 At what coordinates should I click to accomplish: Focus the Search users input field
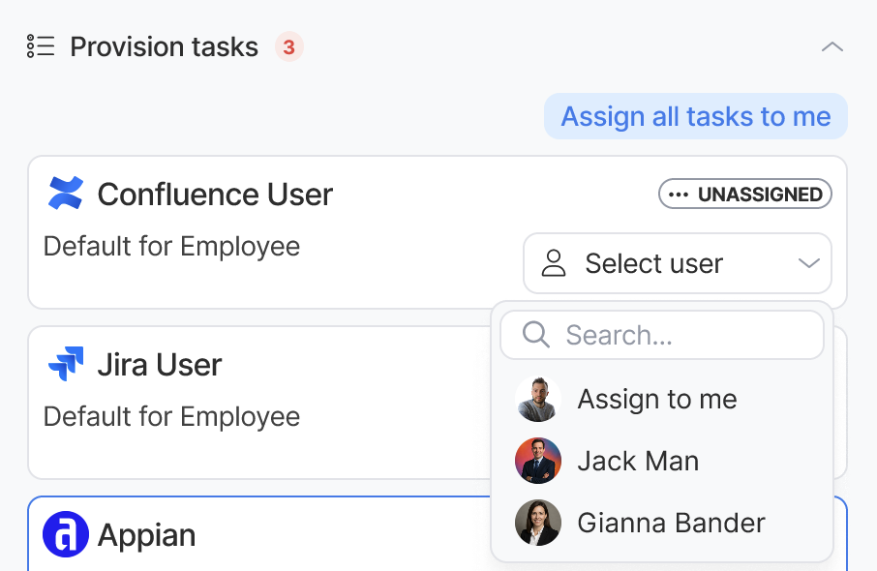tap(678, 335)
